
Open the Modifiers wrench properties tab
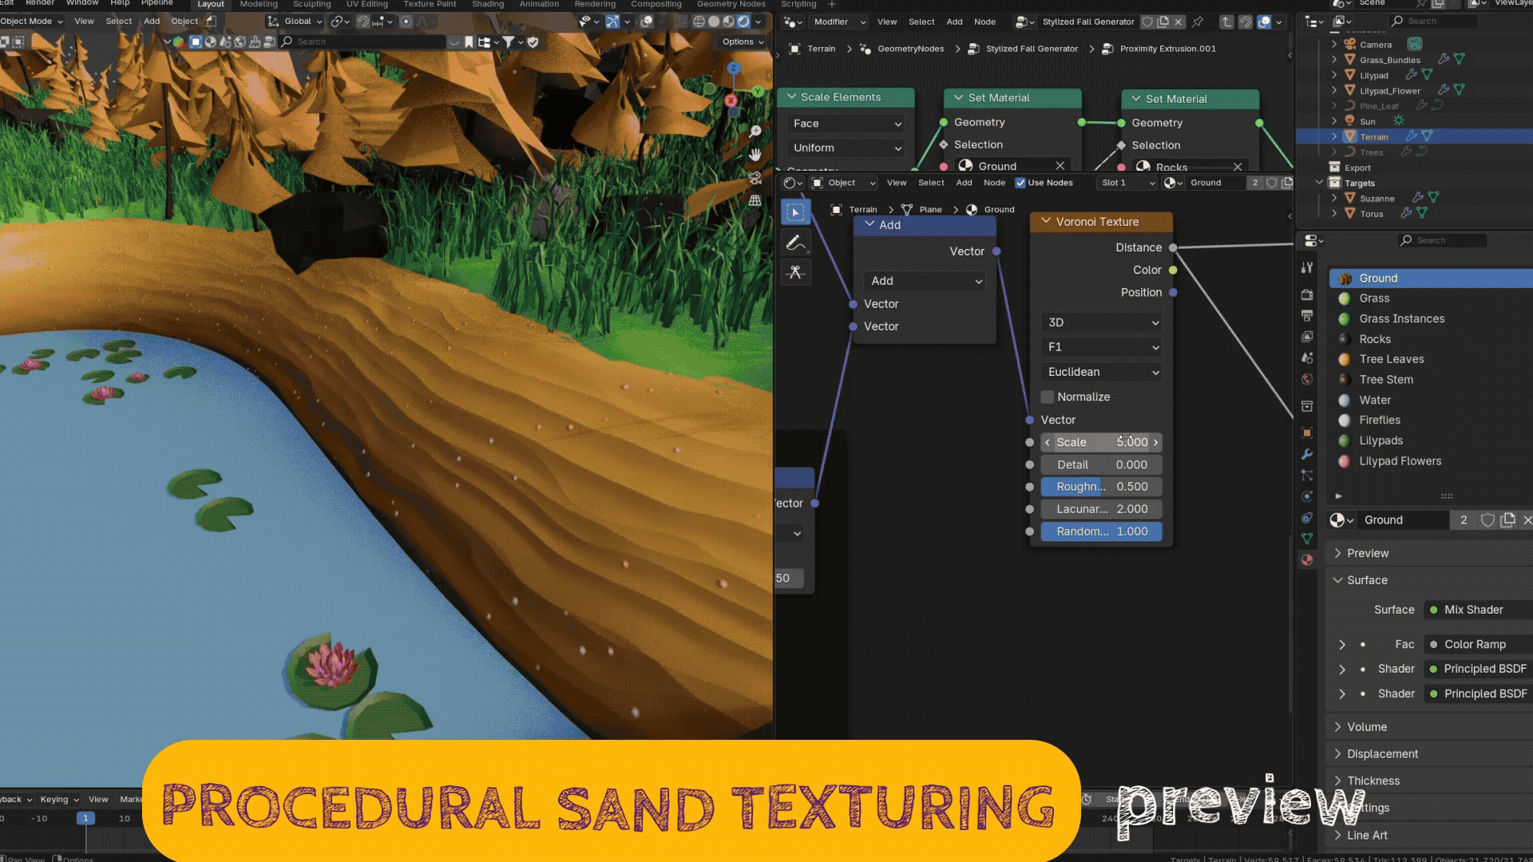pyautogui.click(x=1307, y=454)
